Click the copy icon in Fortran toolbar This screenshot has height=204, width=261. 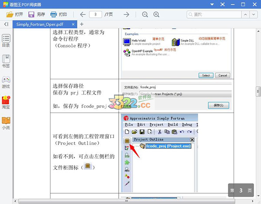click(167, 132)
